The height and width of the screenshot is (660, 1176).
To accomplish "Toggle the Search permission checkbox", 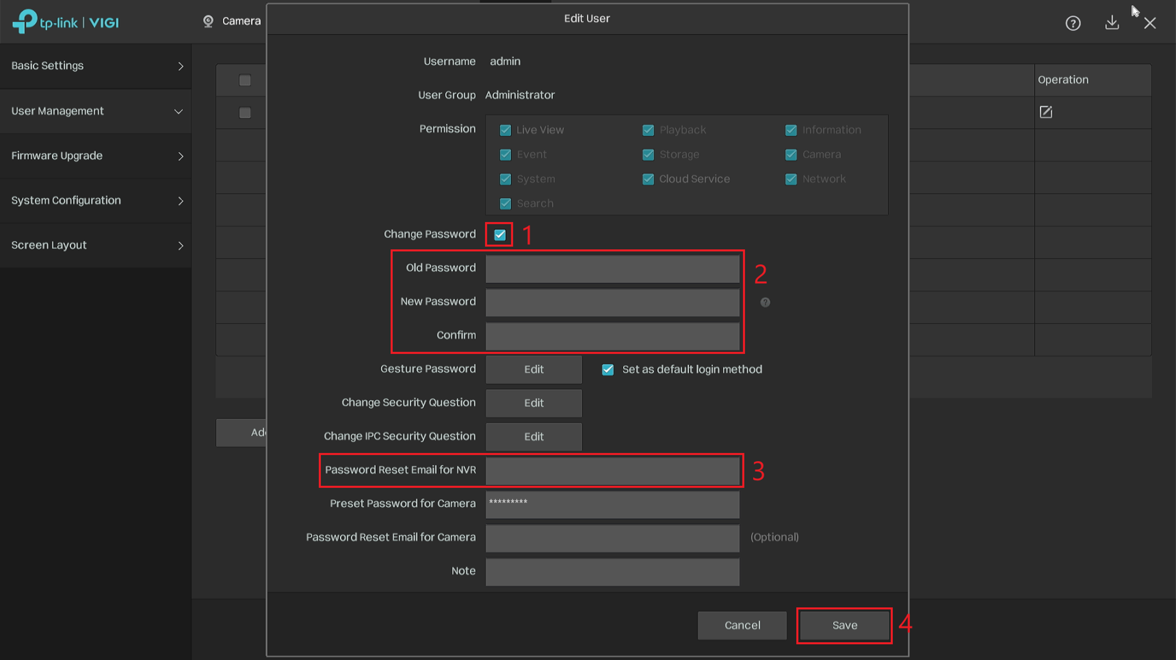I will tap(505, 203).
